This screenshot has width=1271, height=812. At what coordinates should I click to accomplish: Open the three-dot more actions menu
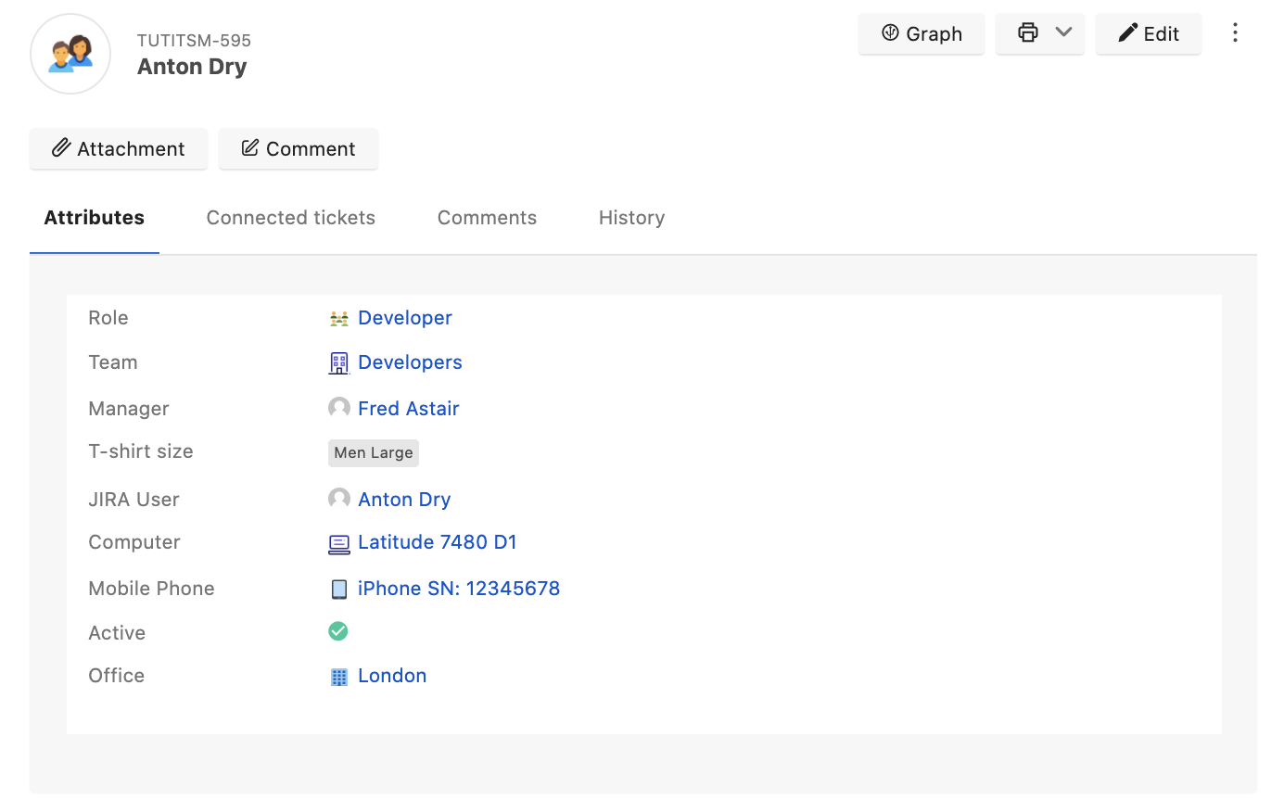pyautogui.click(x=1235, y=33)
